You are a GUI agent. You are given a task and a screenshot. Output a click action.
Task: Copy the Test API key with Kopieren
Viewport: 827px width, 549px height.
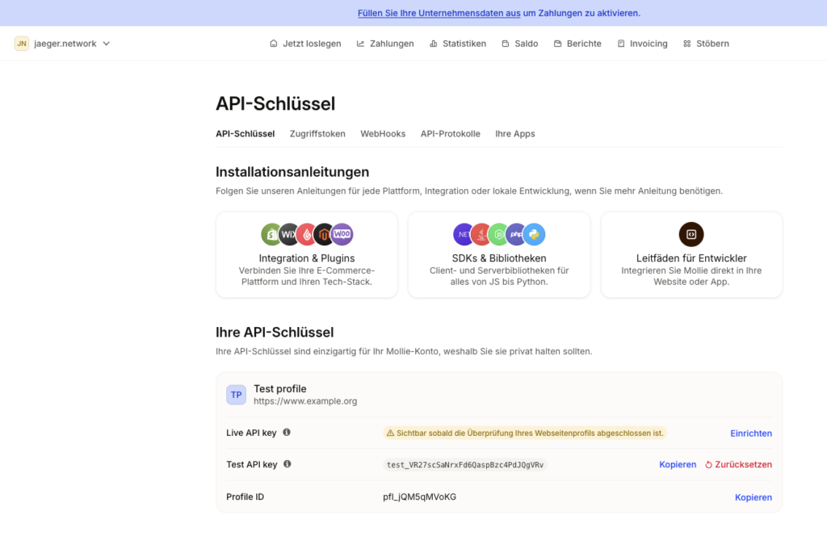click(x=678, y=465)
